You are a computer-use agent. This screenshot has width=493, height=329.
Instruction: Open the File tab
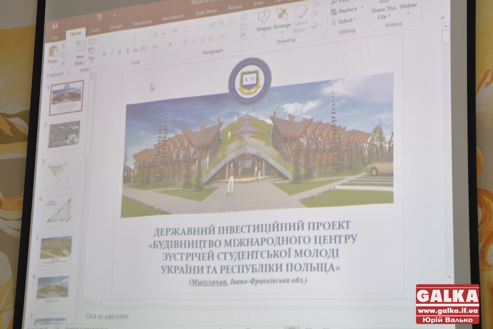point(55,38)
